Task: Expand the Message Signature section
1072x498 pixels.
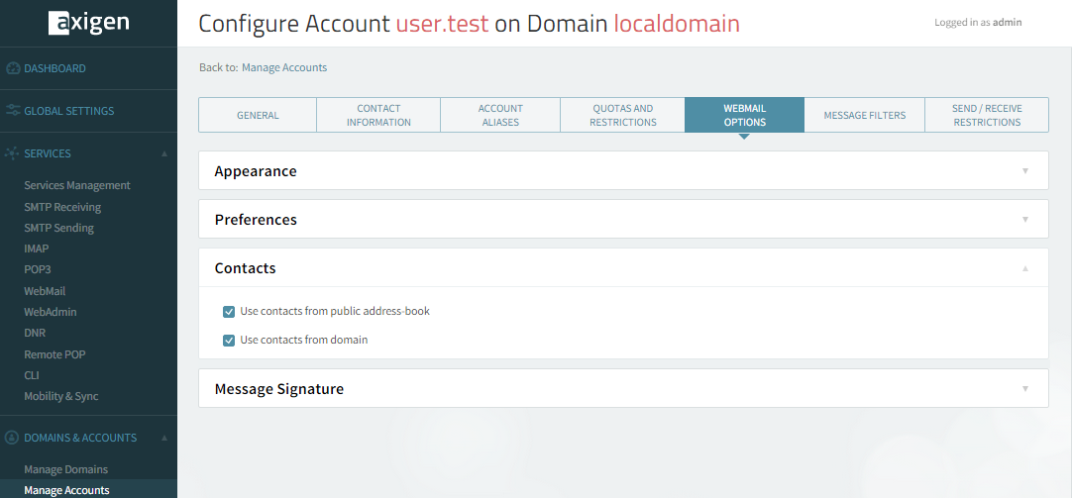Action: tap(1025, 389)
